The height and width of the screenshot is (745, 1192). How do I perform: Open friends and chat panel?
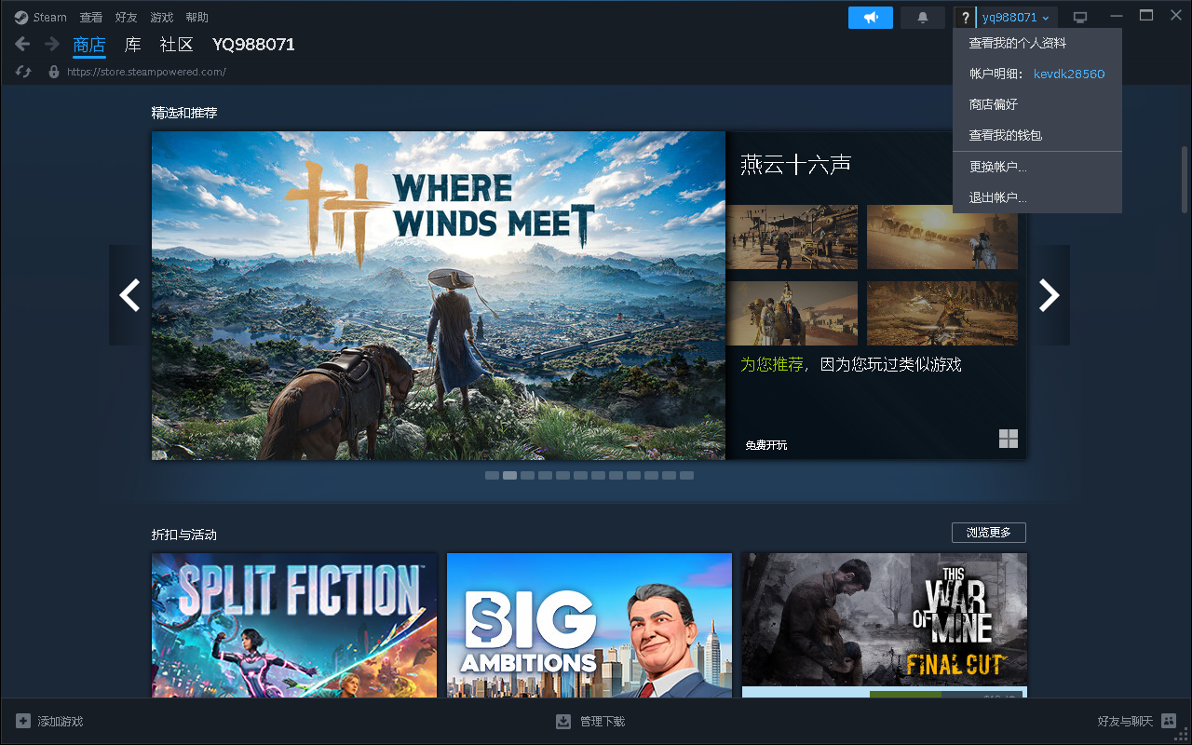tap(1125, 721)
